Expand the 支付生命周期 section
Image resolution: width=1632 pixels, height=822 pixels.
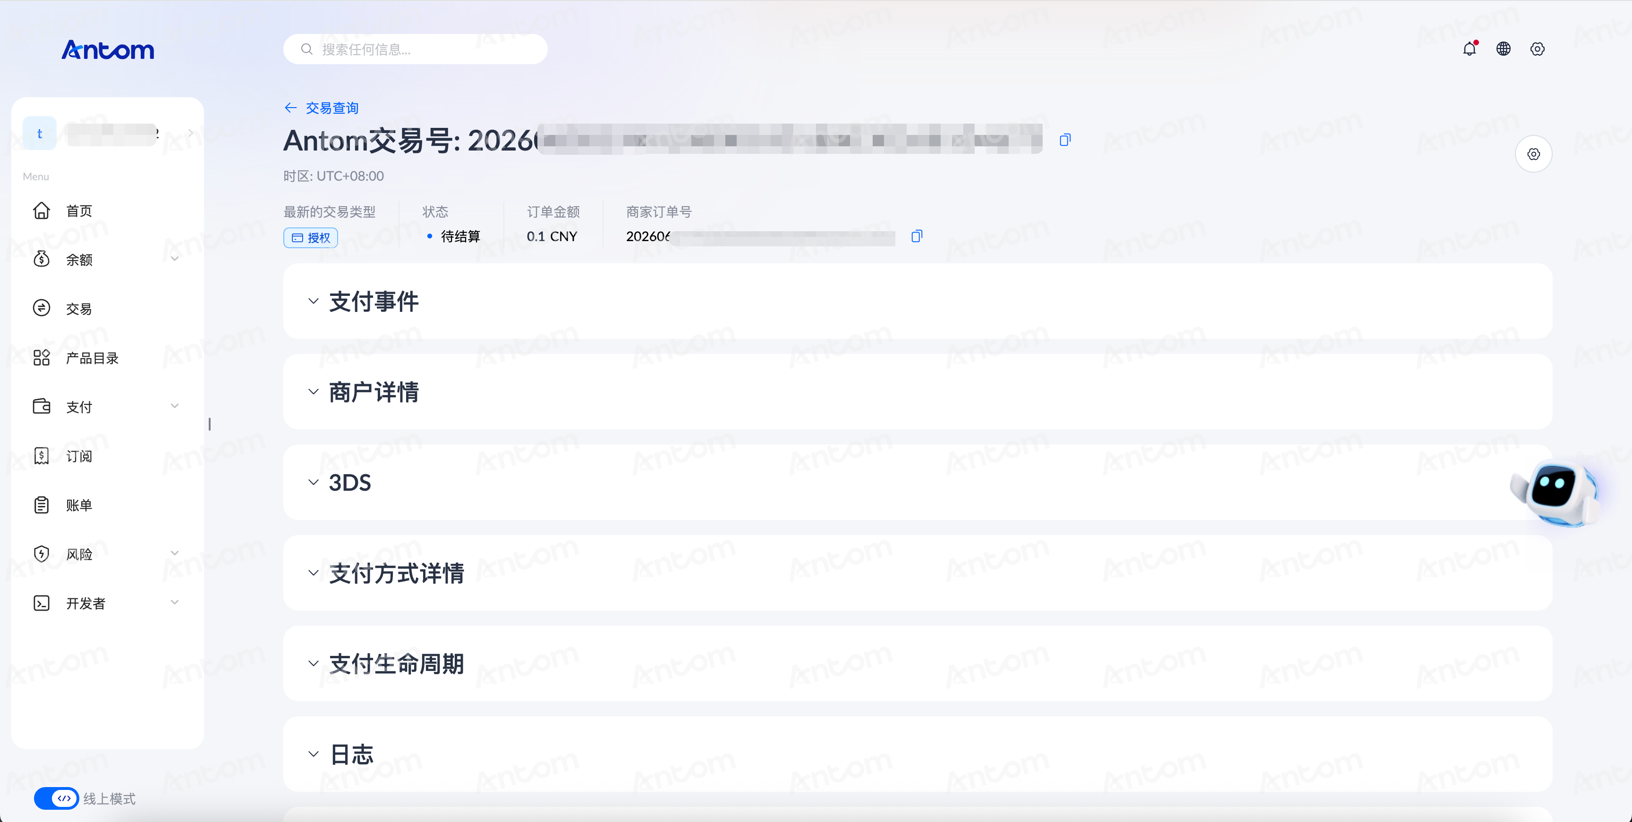[313, 663]
